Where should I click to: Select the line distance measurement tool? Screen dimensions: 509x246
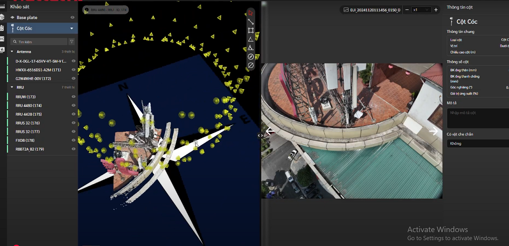(x=251, y=22)
